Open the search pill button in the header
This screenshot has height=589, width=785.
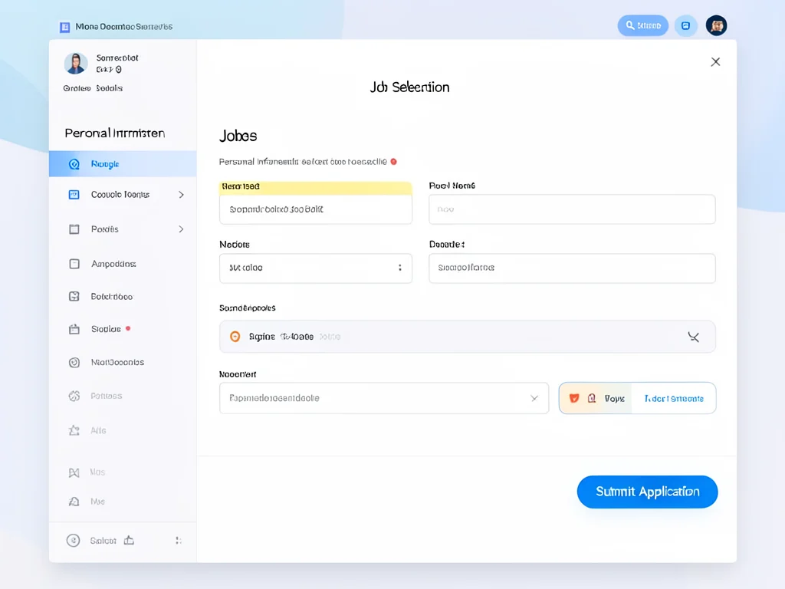tap(643, 25)
